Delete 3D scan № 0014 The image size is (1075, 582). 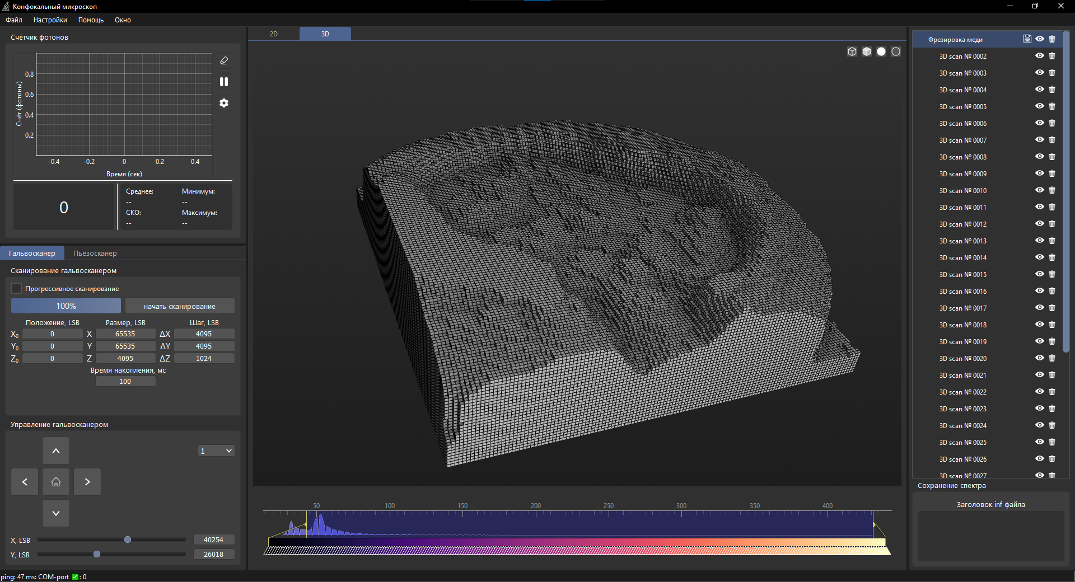[x=1052, y=257]
